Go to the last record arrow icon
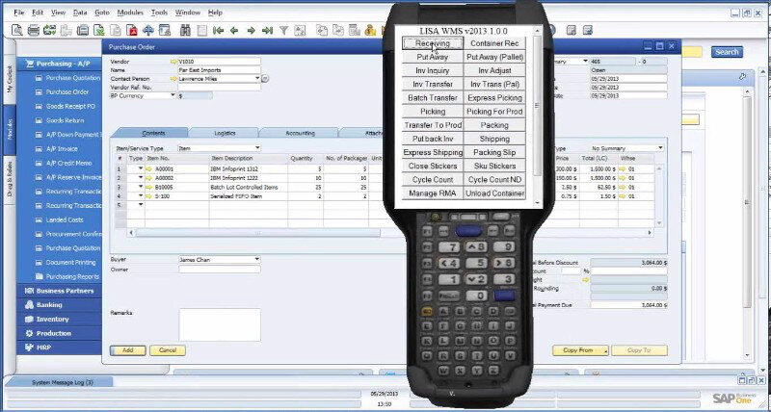This screenshot has height=412, width=771. tap(267, 30)
